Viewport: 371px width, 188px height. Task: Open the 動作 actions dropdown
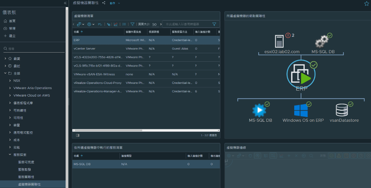click(115, 3)
